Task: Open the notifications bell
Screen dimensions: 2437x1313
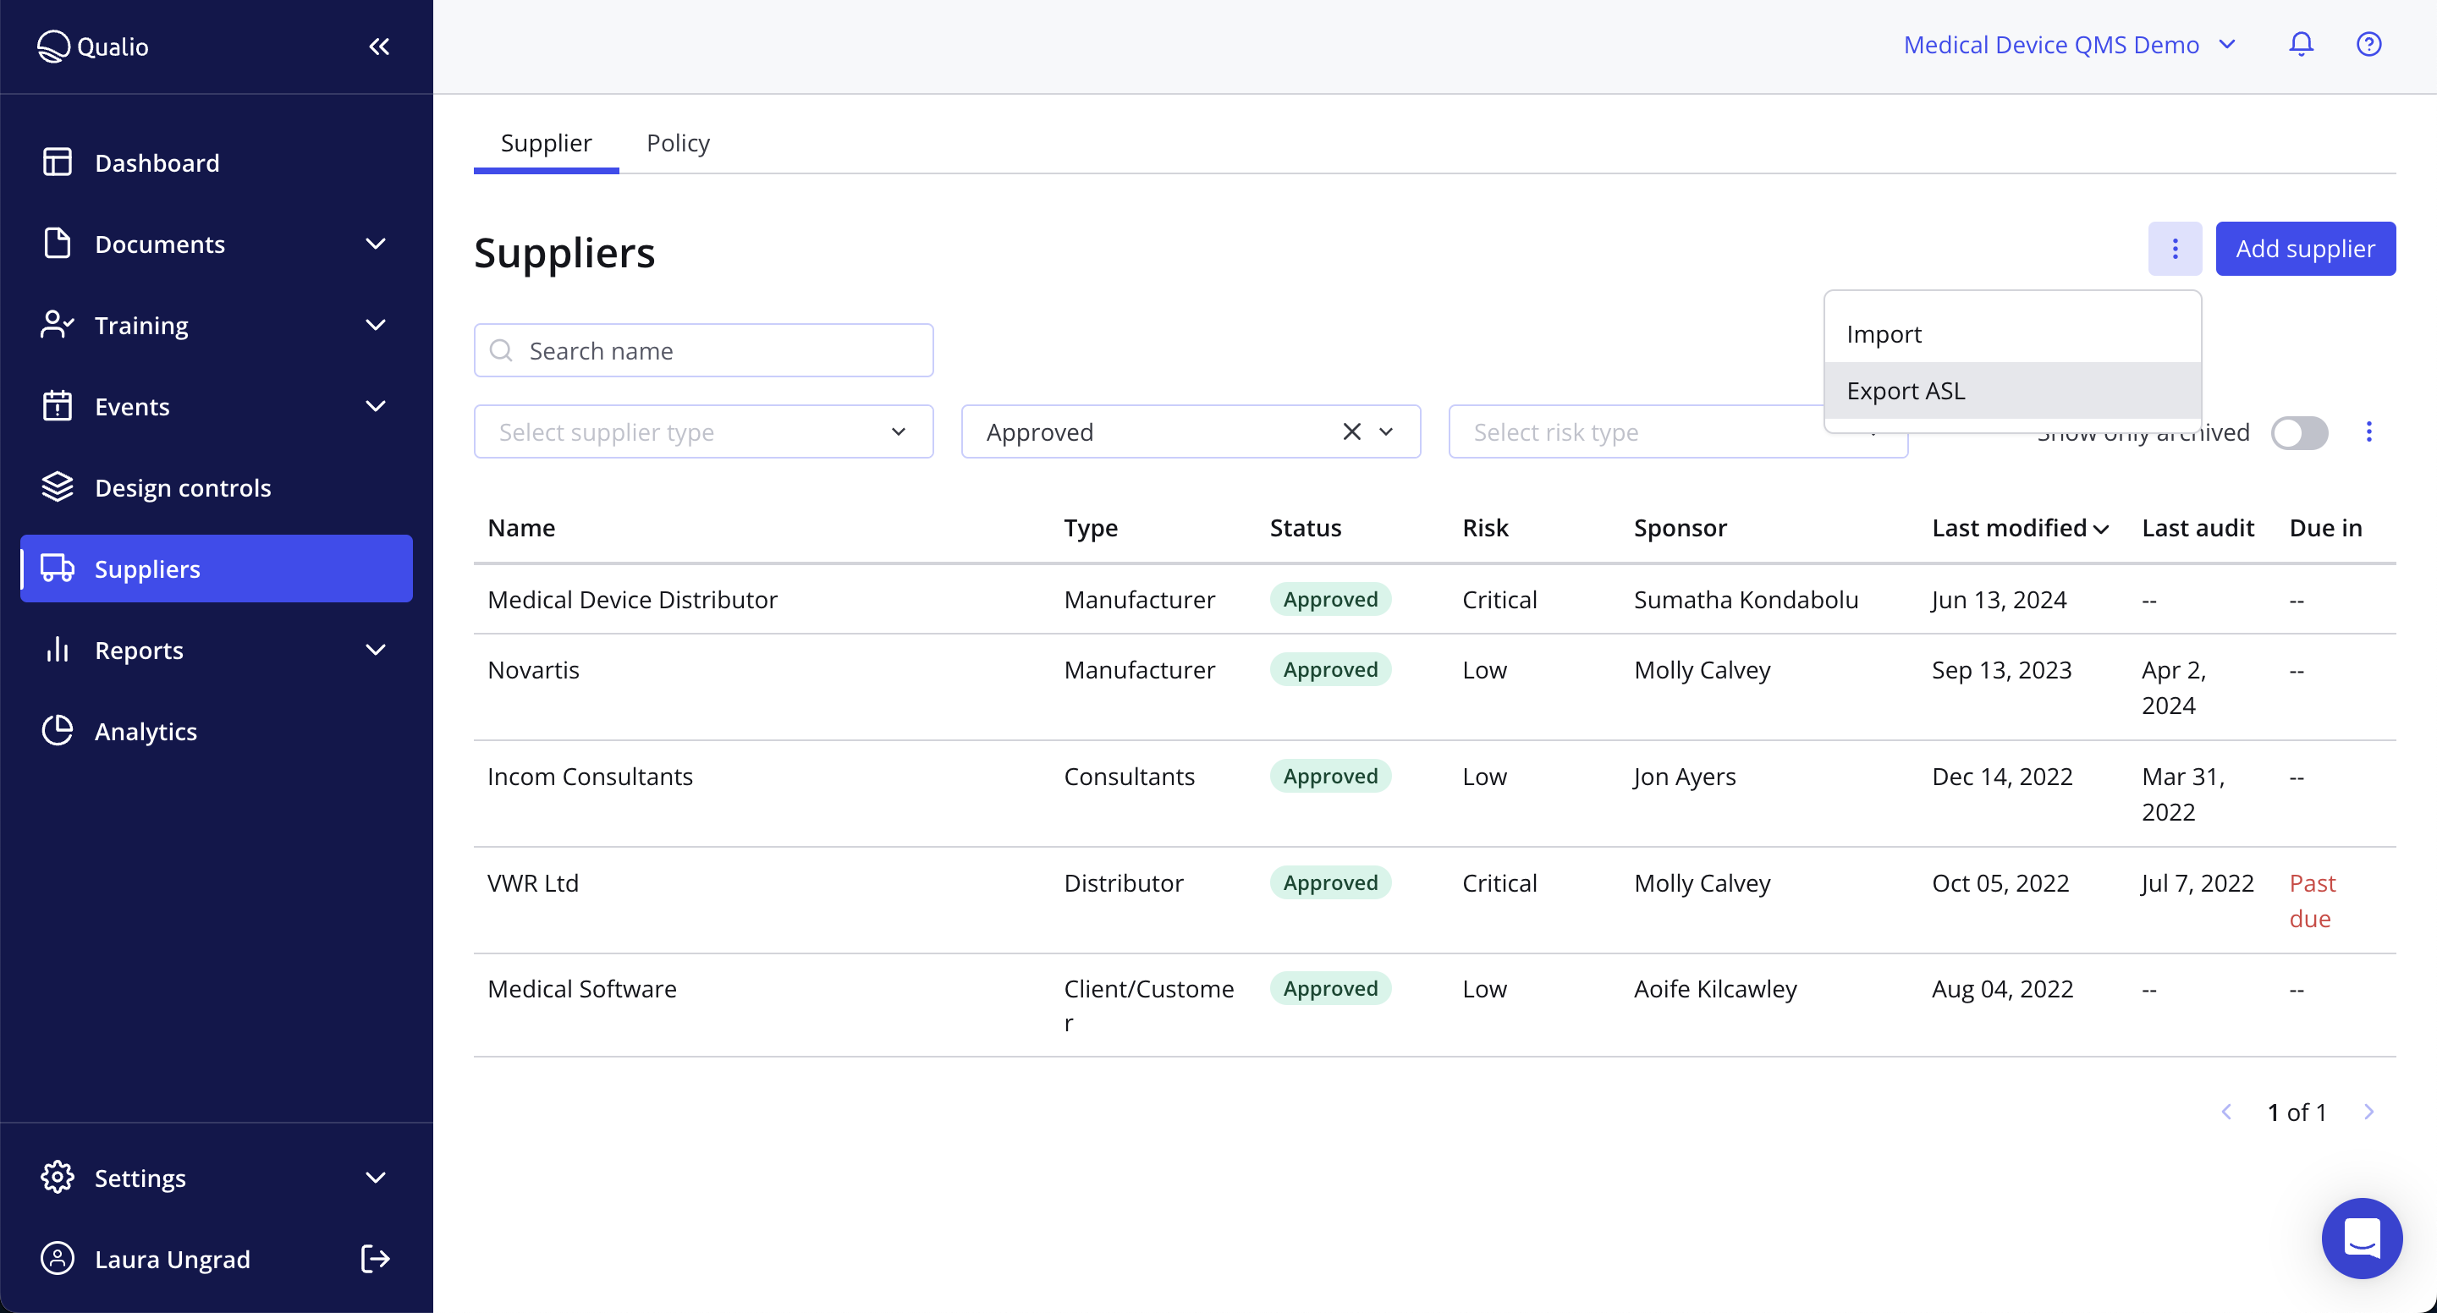Action: pos(2300,43)
